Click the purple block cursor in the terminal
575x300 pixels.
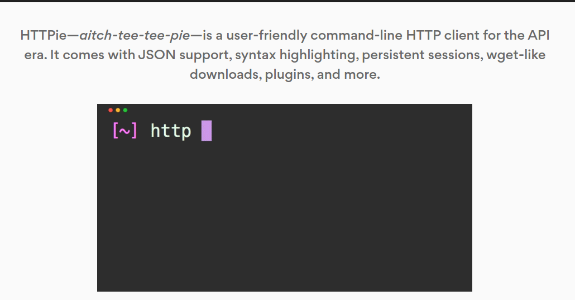coord(207,131)
